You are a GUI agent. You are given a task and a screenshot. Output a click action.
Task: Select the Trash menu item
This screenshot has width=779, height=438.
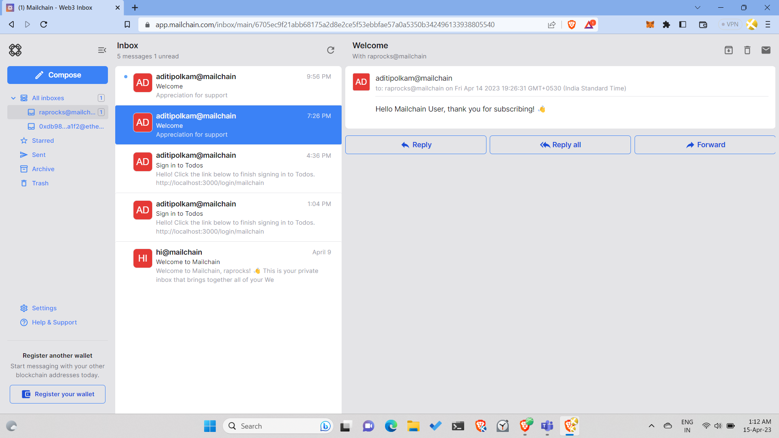tap(41, 183)
